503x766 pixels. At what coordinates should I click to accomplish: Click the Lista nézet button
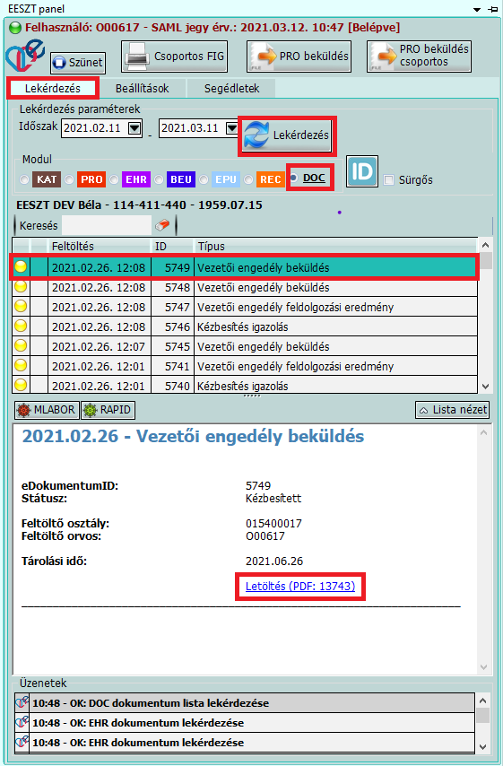tap(452, 410)
